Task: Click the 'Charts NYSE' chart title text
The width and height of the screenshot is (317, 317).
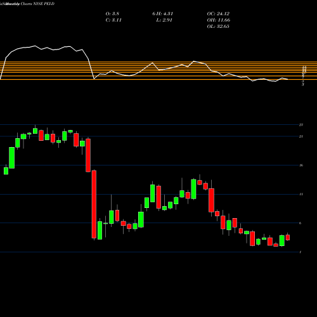Action: (31, 4)
